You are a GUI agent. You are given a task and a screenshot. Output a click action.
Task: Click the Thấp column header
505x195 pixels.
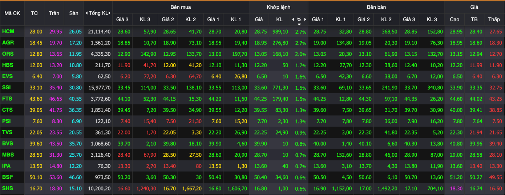(x=494, y=19)
